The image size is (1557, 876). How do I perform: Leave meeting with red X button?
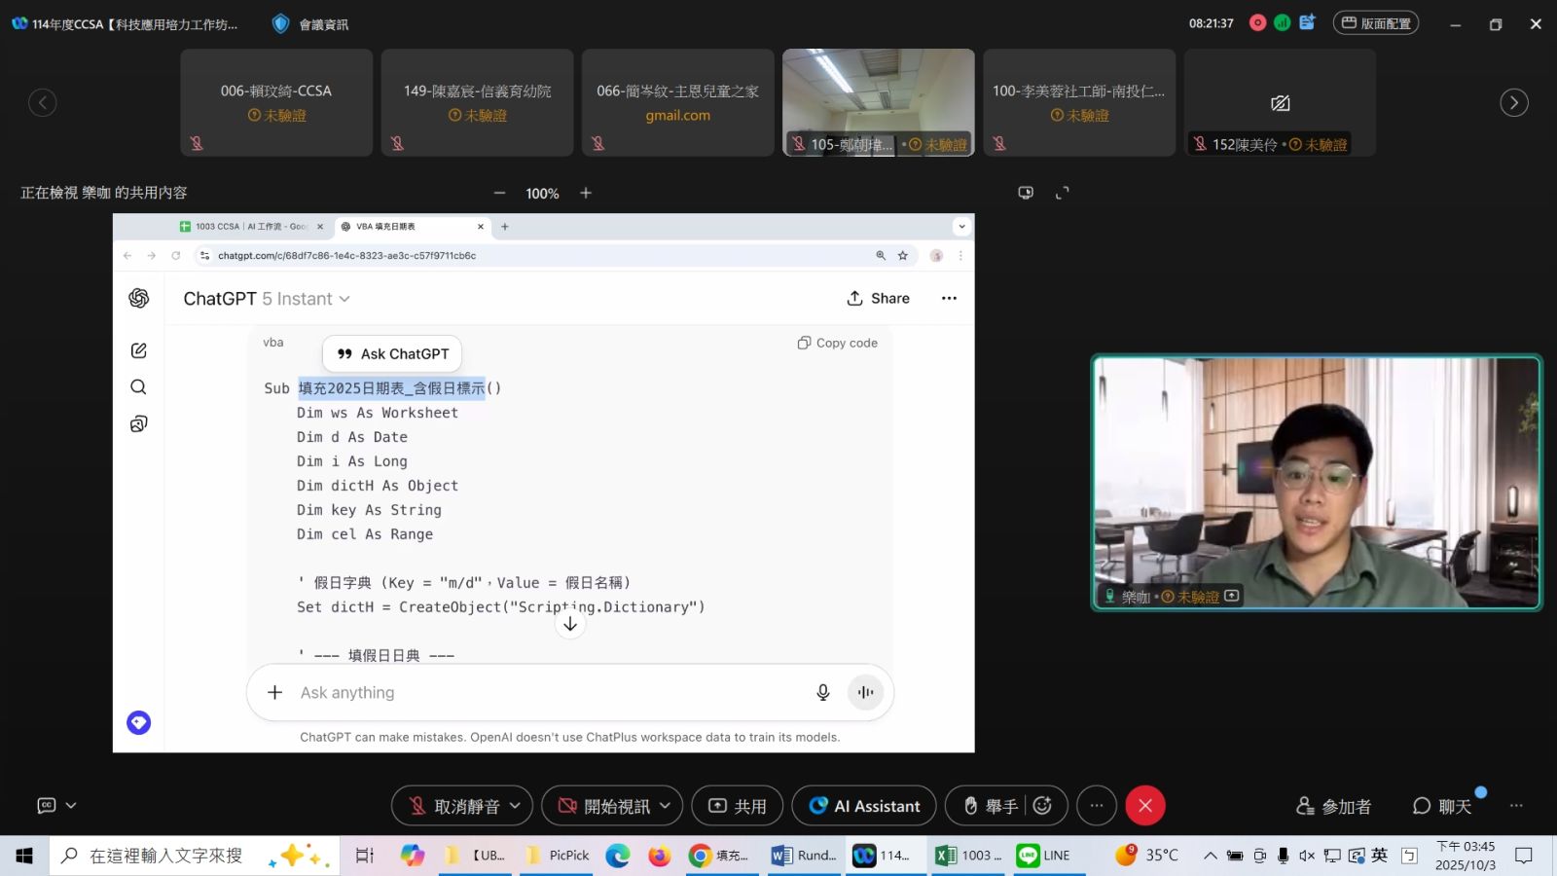pos(1145,806)
